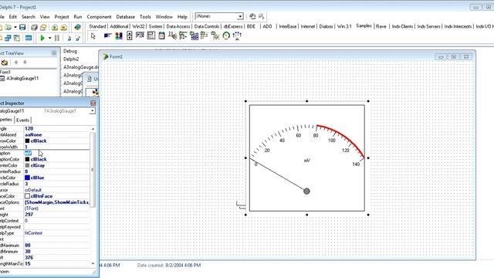Click the Save floppy disk icon
This screenshot has height=278, width=494.
click(22, 28)
